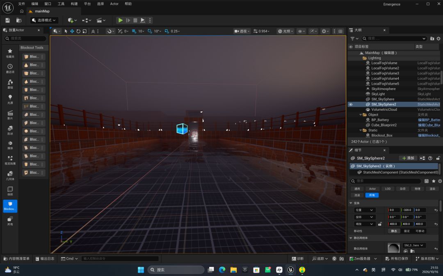443x276 pixels.
Task: Open the 输出日志 output log
Action: [x=45, y=258]
